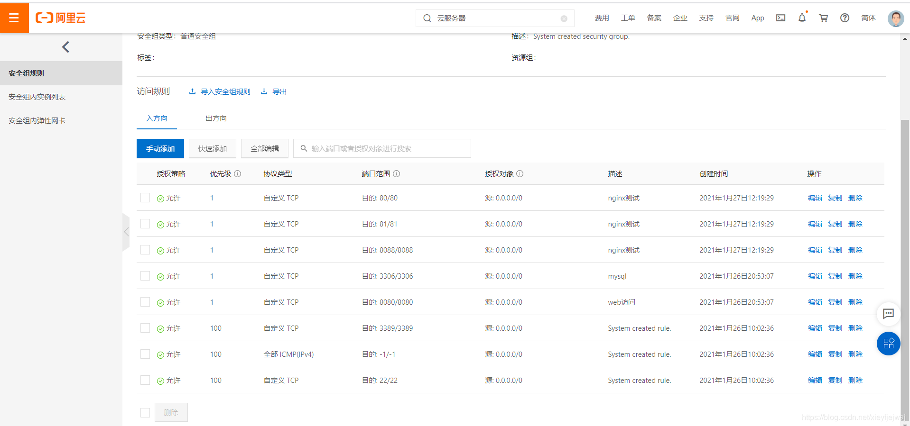Edit the ICMP -1/-1 rule
The width and height of the screenshot is (910, 426).
[815, 354]
